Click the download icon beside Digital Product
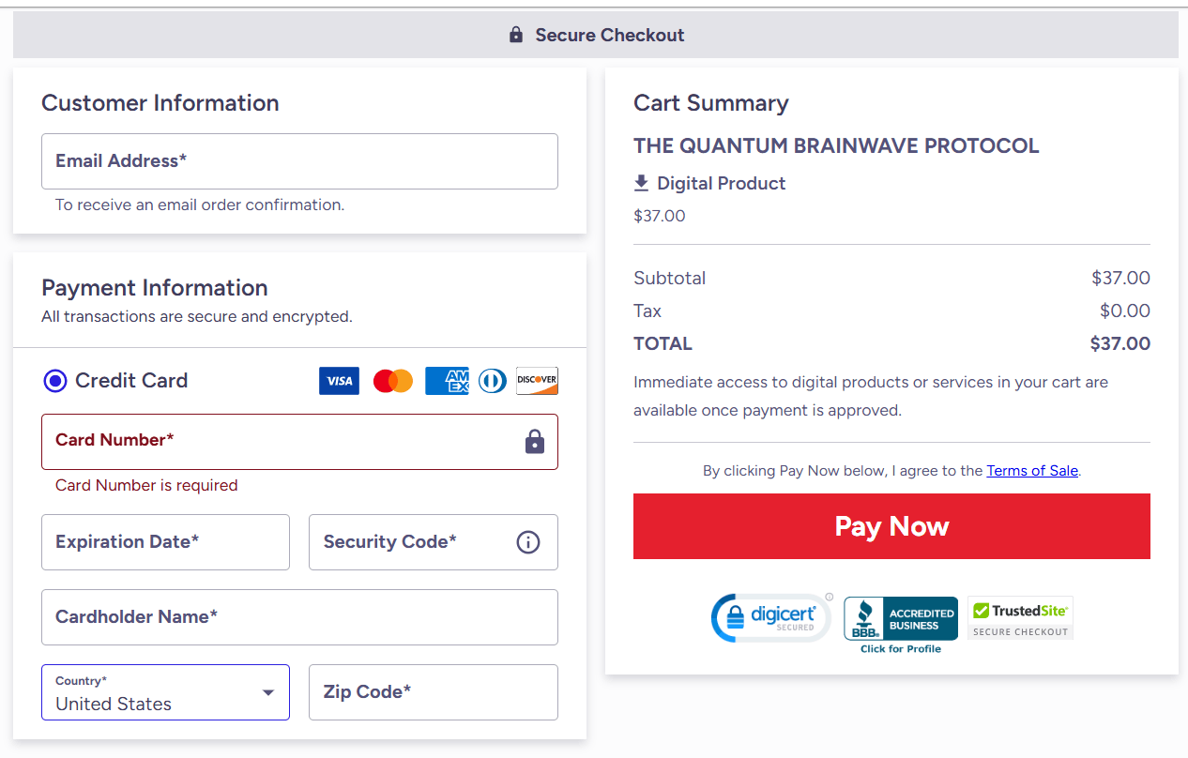The image size is (1188, 758). point(641,182)
